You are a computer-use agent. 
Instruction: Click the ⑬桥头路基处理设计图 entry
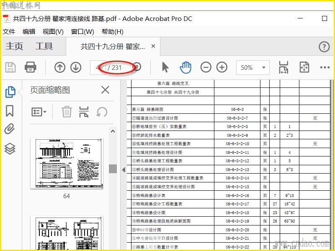153,170
